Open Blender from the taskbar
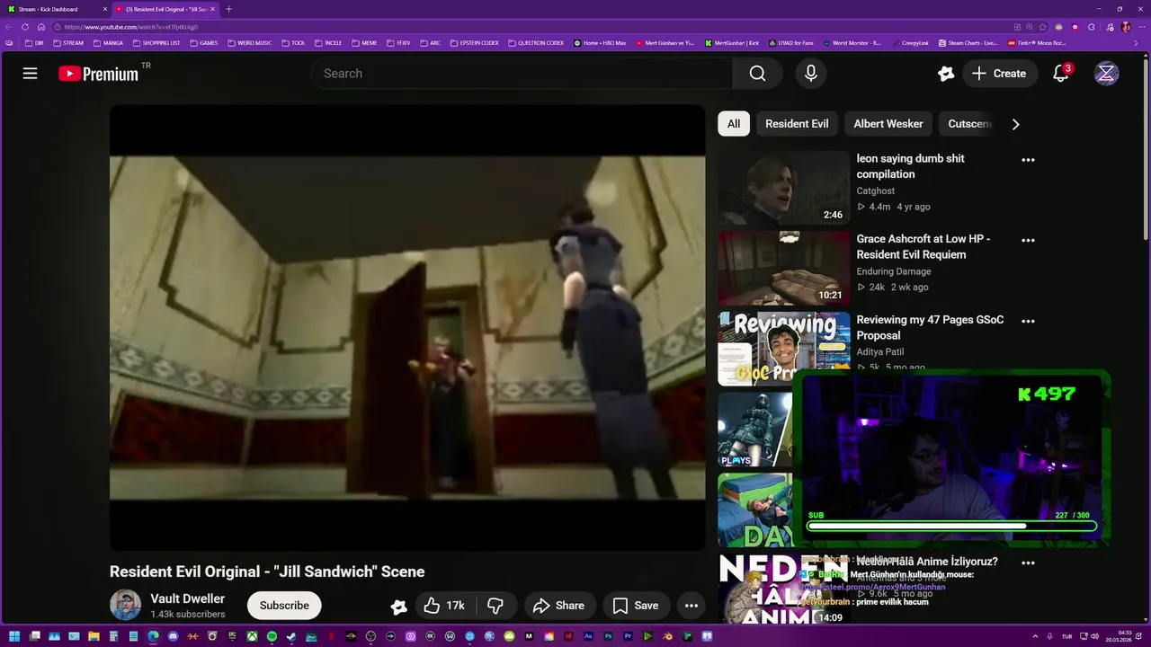 click(x=667, y=637)
